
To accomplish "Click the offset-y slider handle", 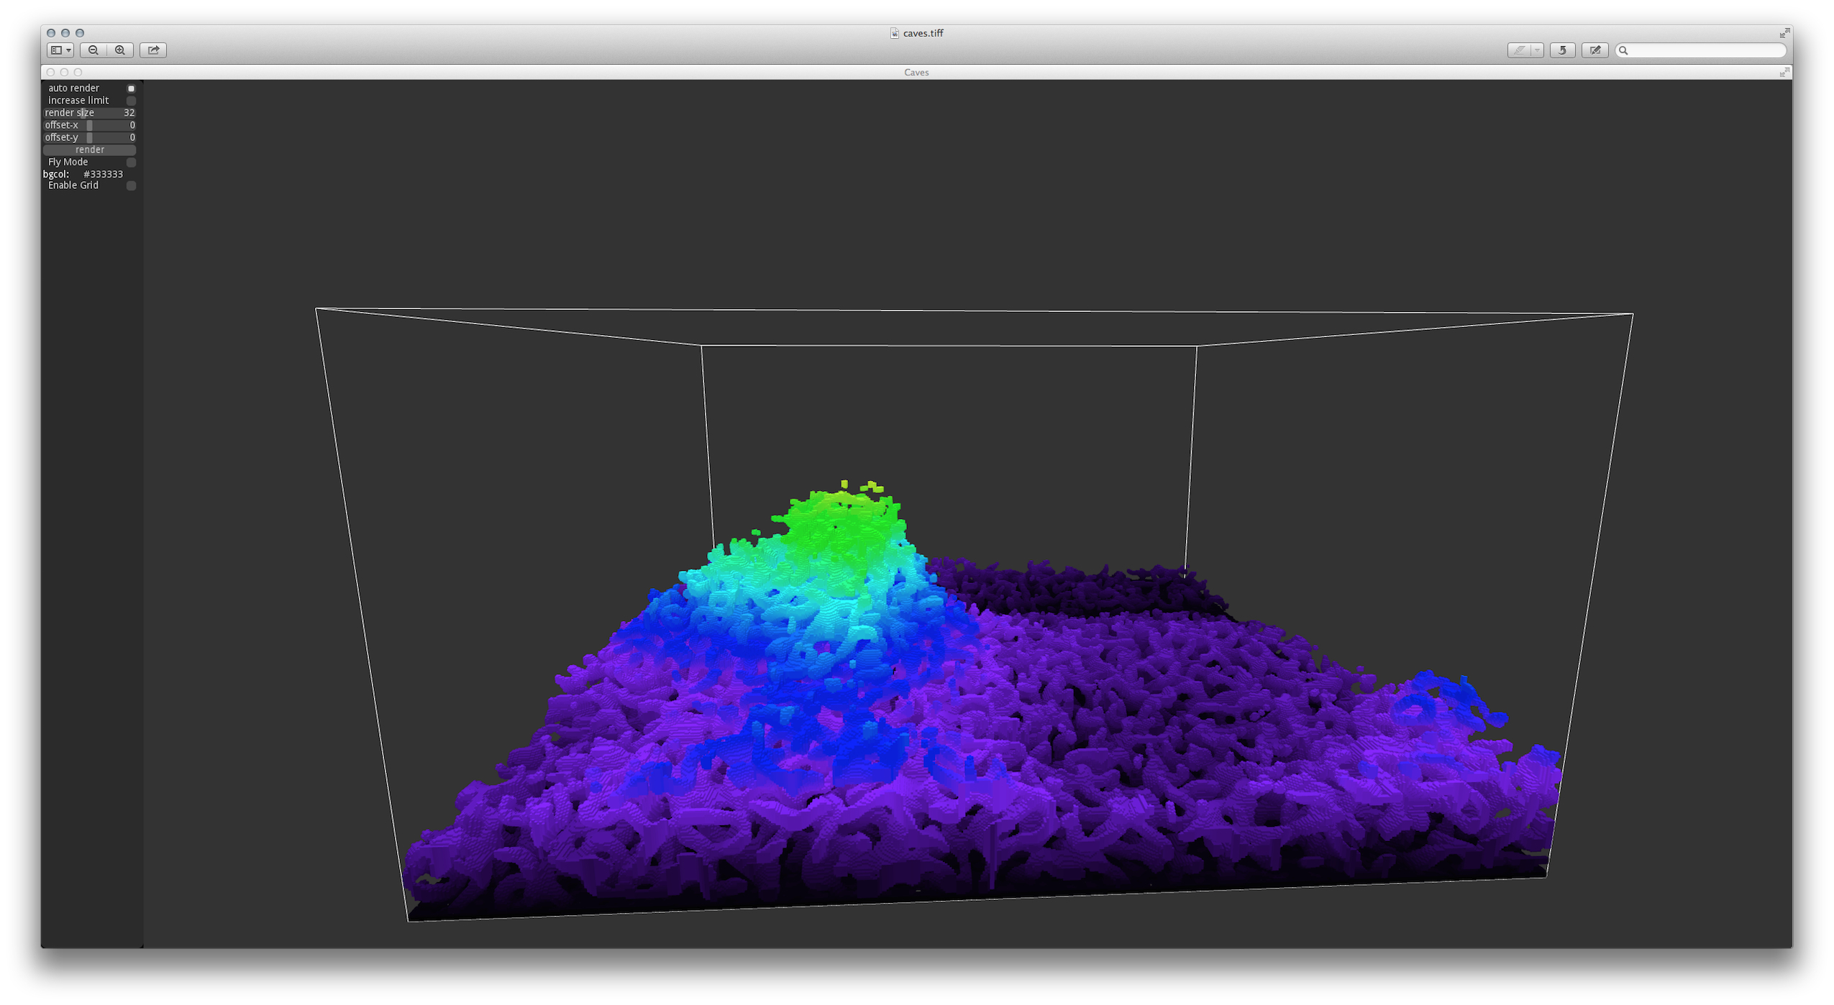I will pos(89,137).
